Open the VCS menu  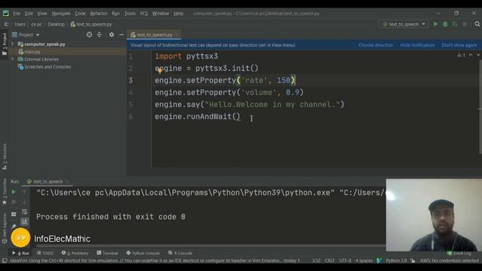(x=144, y=14)
